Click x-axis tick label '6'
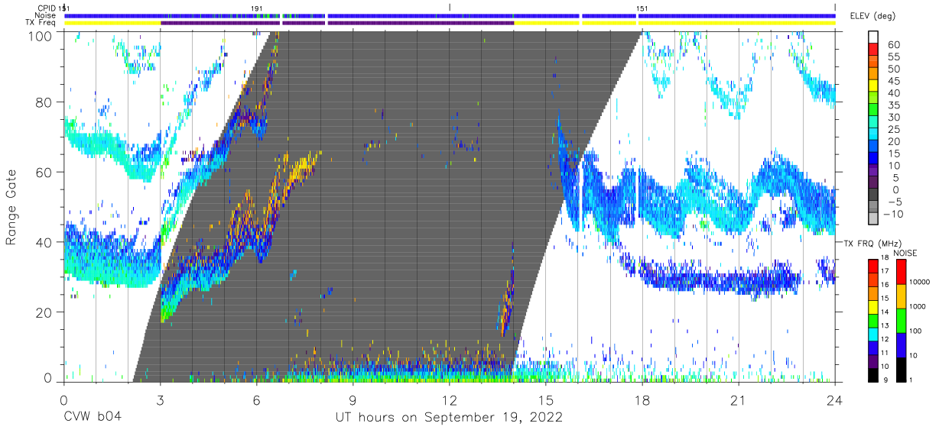The height and width of the screenshot is (433, 939). click(256, 399)
